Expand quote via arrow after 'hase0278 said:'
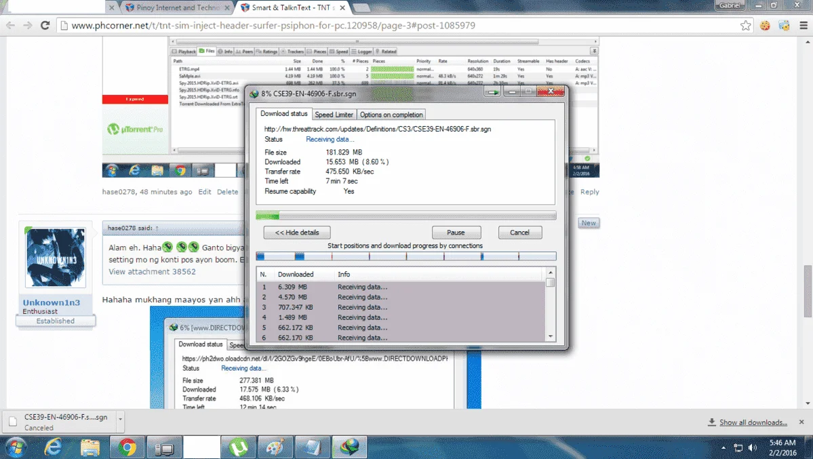This screenshot has width=813, height=459. pos(157,228)
